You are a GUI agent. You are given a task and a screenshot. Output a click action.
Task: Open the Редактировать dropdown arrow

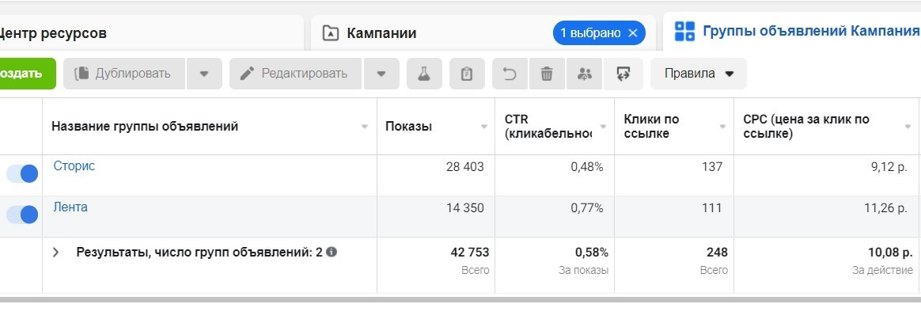click(x=381, y=74)
